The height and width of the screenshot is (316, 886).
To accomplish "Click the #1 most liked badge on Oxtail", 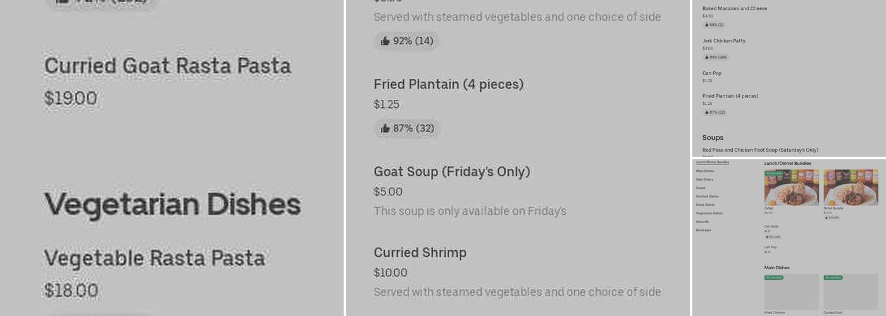I will point(773,173).
